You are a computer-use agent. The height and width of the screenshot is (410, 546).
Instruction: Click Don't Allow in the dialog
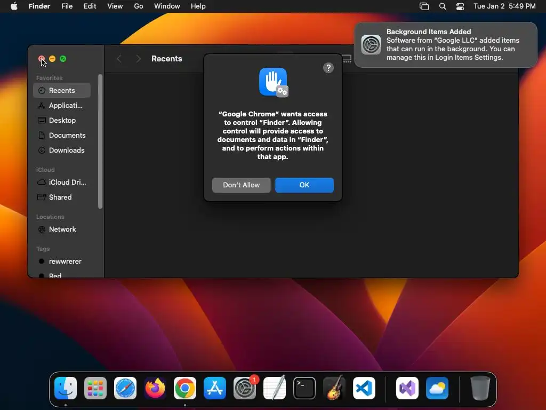click(242, 185)
